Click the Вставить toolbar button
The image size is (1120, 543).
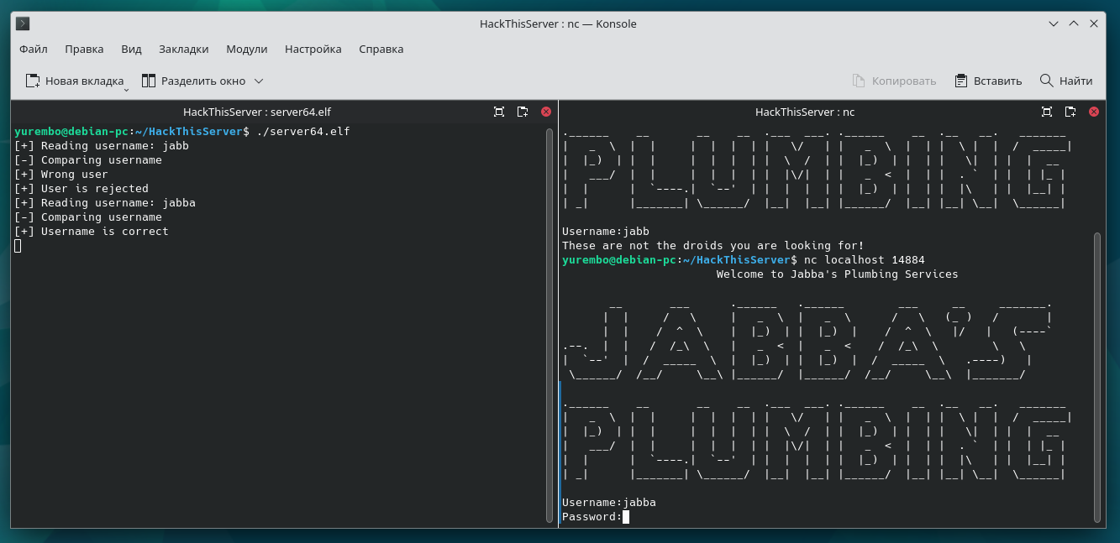tap(988, 81)
